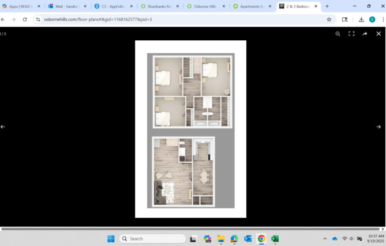Click the horizontal scrollbar at the bottom
Viewport: 386px width, 246px height.
[x=189, y=229]
